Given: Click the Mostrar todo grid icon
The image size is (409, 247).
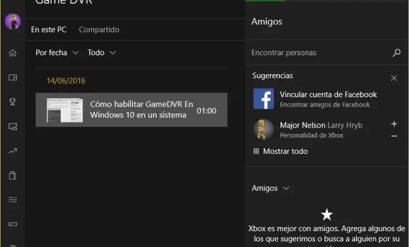Looking at the screenshot, I should point(256,151).
